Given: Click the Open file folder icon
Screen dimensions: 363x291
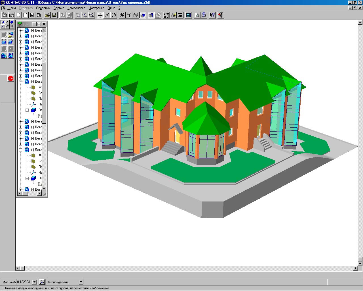Looking at the screenshot, I should (47, 15).
